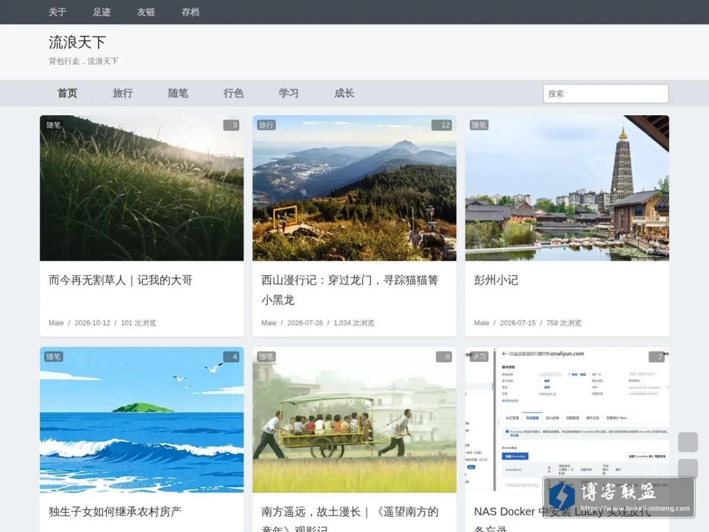Switch to the 随笔 navigation tab
This screenshot has width=709, height=532.
[178, 93]
